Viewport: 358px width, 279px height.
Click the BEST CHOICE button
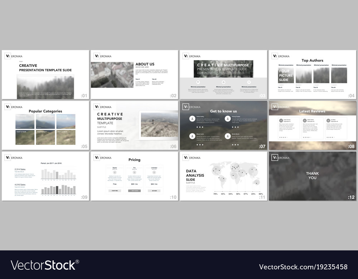[135, 191]
